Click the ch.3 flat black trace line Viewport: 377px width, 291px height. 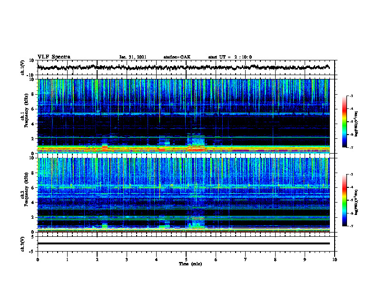pos(184,243)
